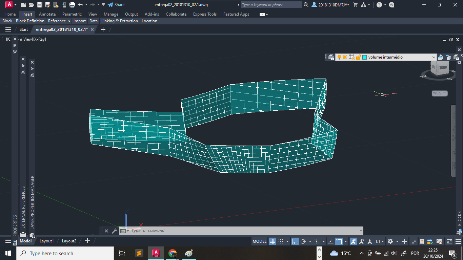The image size is (463, 260).
Task: Open the volume intermédio layer dropdown
Action: pyautogui.click(x=434, y=57)
